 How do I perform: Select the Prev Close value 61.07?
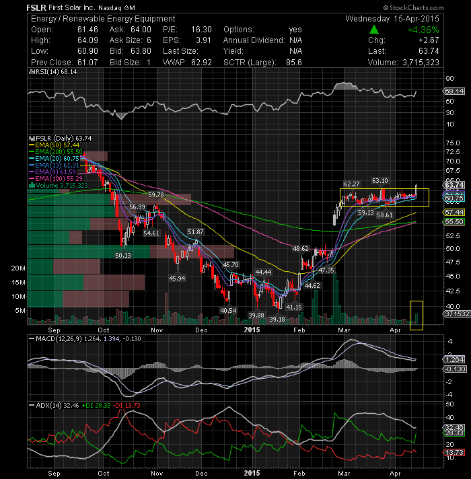tap(87, 63)
